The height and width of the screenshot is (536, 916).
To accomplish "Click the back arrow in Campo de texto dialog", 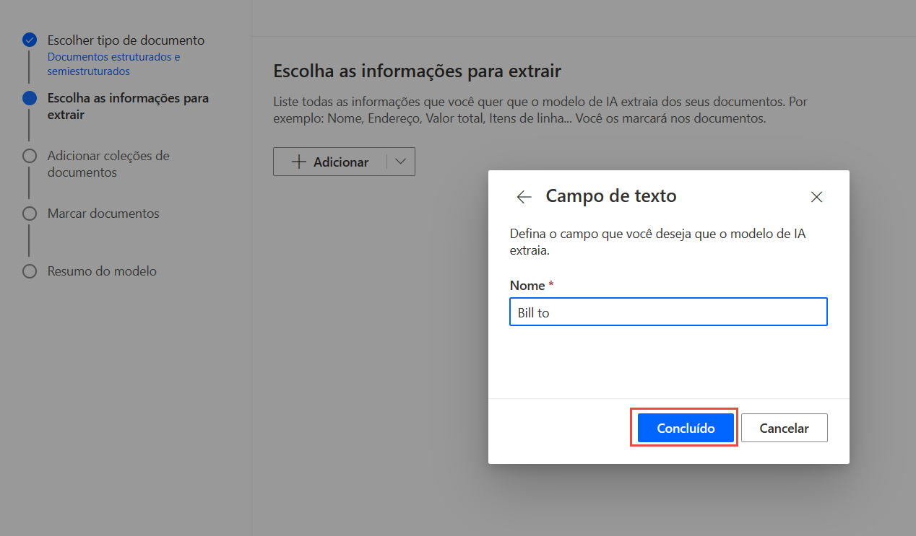I will click(x=524, y=197).
